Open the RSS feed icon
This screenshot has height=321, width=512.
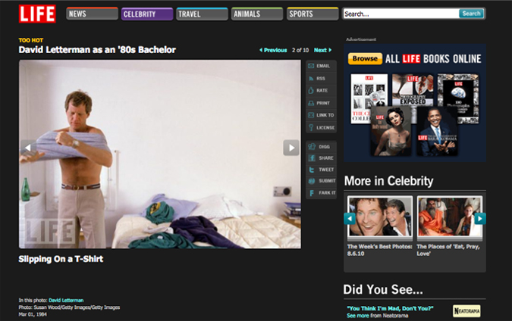pyautogui.click(x=311, y=79)
